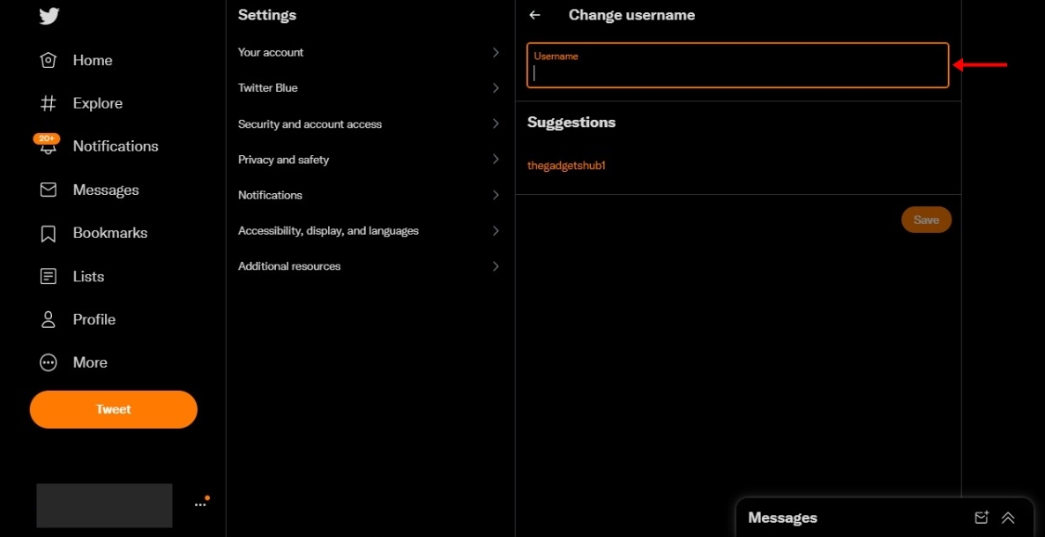
Task: Click the Messages envelope icon in sidebar
Action: coord(48,190)
